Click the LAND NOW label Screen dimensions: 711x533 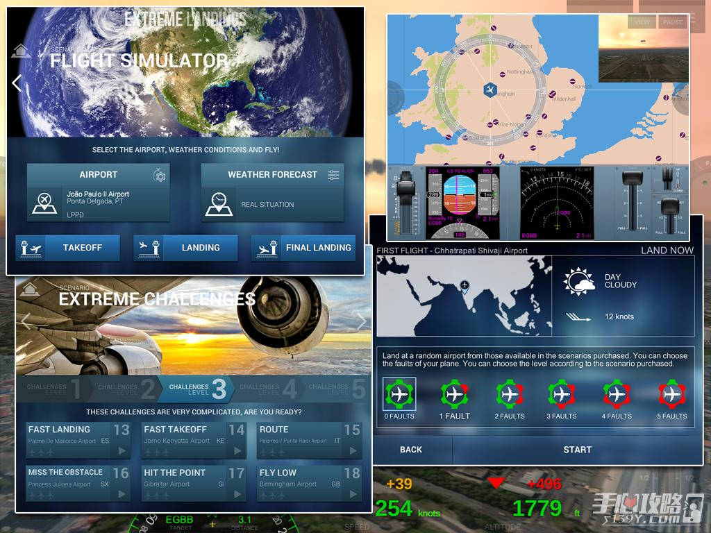(x=667, y=250)
